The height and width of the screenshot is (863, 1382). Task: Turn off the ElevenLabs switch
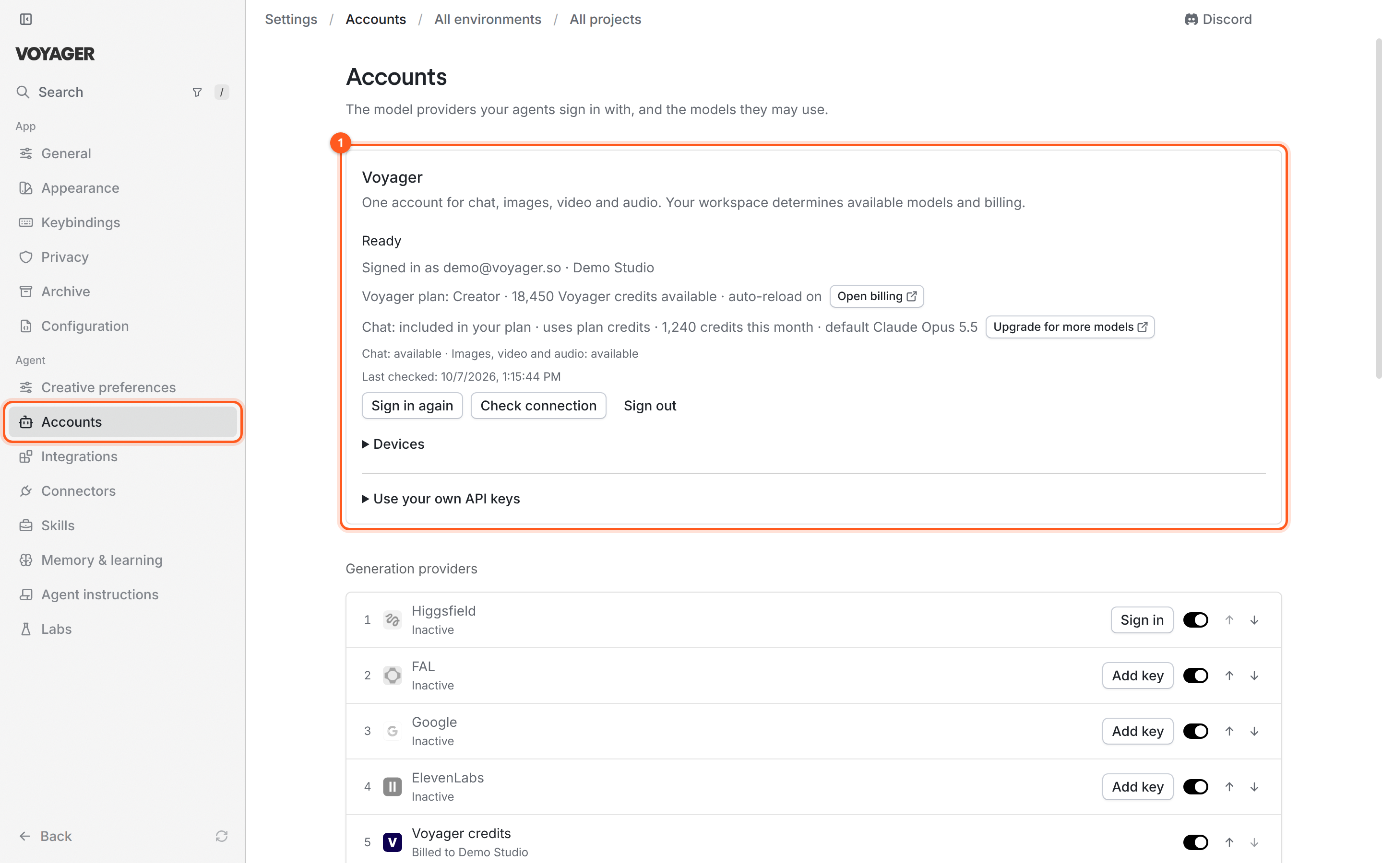(x=1195, y=786)
